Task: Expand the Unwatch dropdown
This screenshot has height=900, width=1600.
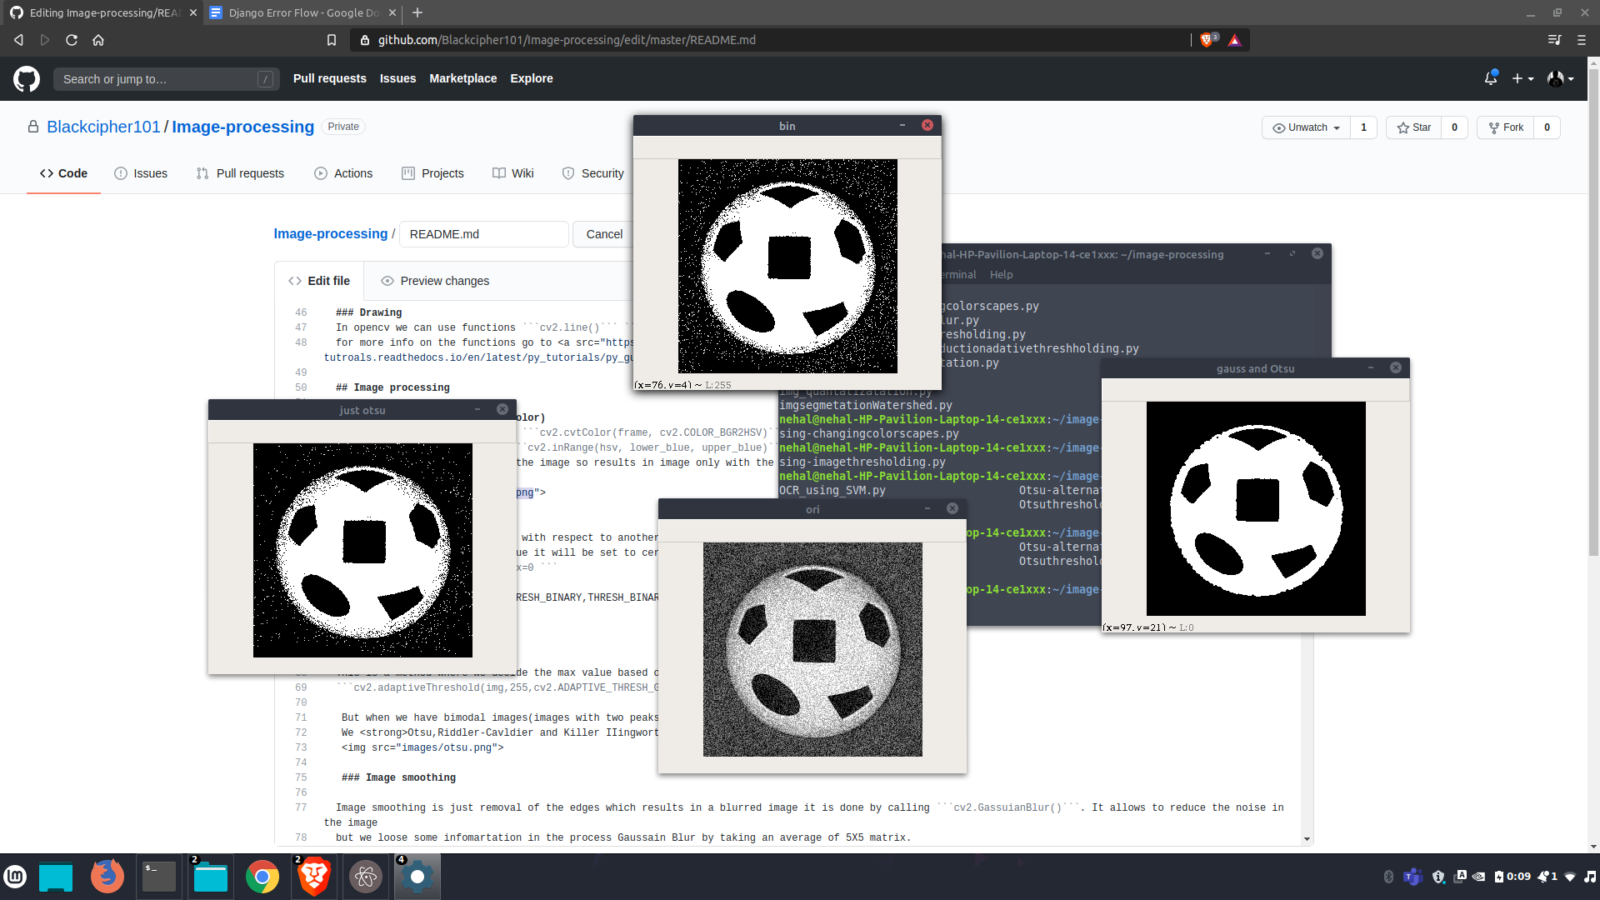Action: click(1306, 127)
